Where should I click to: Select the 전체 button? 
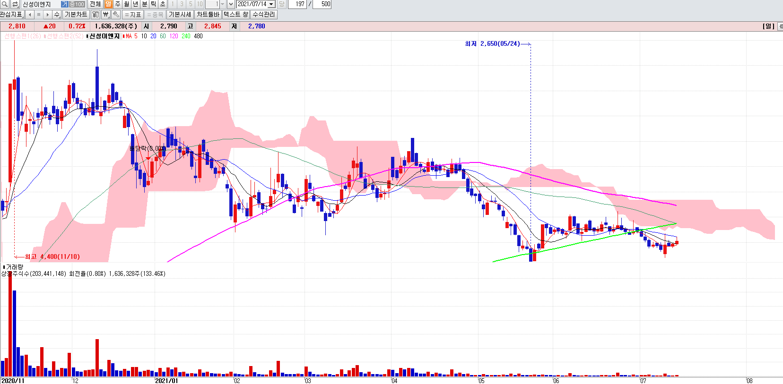pos(95,4)
